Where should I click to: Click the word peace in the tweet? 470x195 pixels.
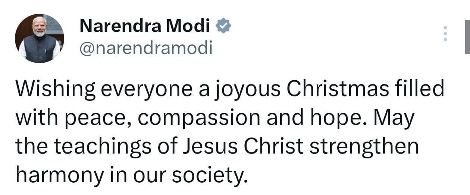coord(95,118)
